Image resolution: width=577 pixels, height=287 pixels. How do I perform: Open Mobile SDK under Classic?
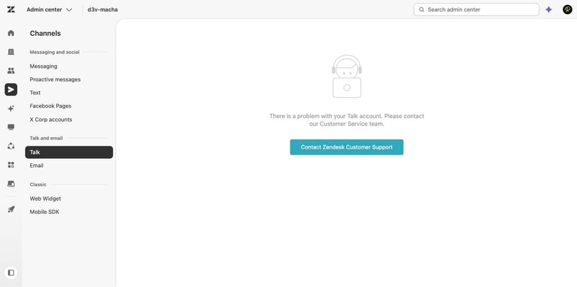44,211
